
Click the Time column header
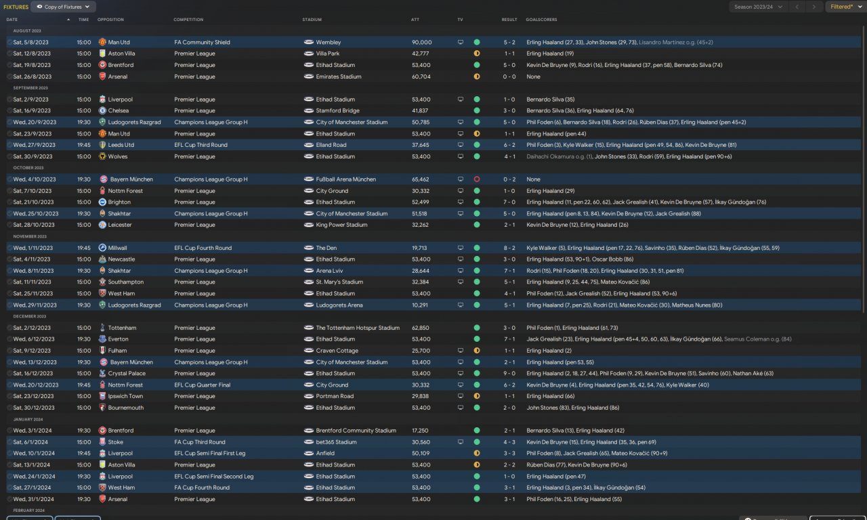pos(83,20)
